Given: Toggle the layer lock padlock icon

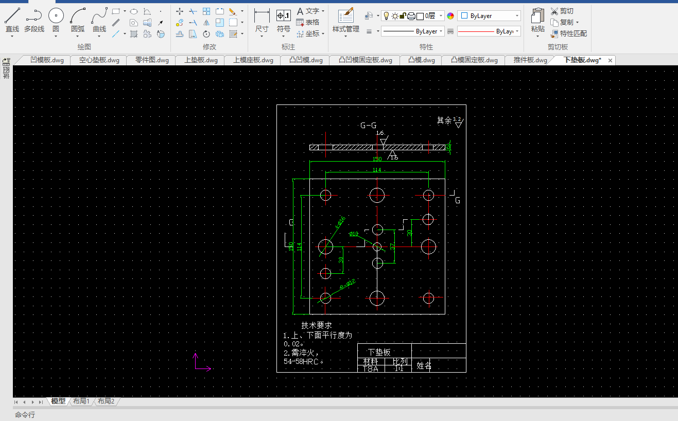Looking at the screenshot, I should (x=403, y=16).
